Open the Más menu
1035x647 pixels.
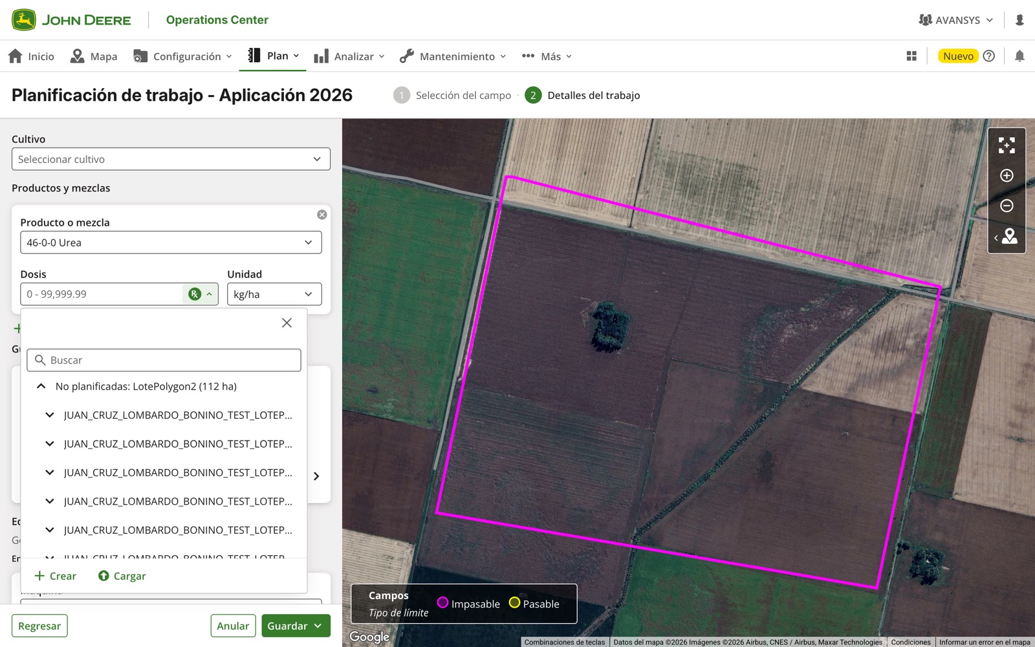[547, 56]
